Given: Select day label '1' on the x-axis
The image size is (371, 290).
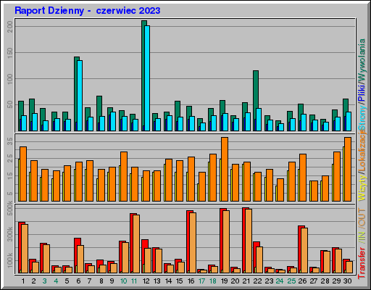Looking at the screenshot, I should coord(23,281).
